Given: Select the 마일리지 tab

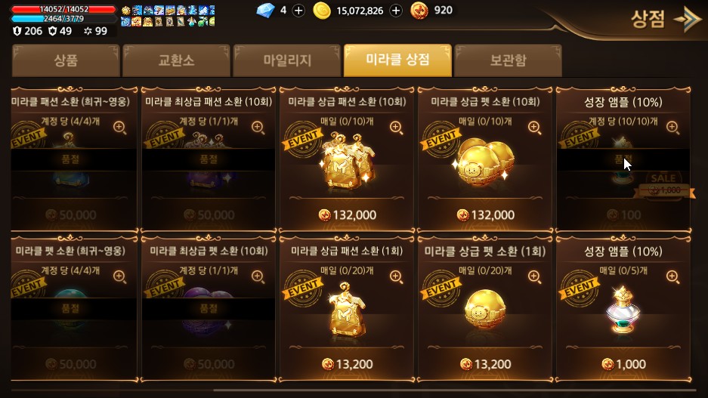Looking at the screenshot, I should (287, 60).
